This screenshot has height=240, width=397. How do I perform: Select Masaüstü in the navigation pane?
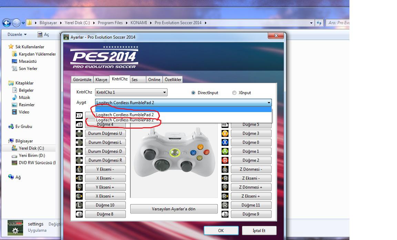[24, 61]
